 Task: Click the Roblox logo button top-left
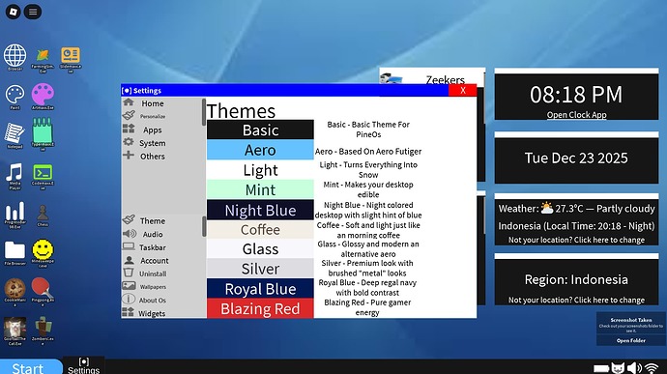click(14, 12)
